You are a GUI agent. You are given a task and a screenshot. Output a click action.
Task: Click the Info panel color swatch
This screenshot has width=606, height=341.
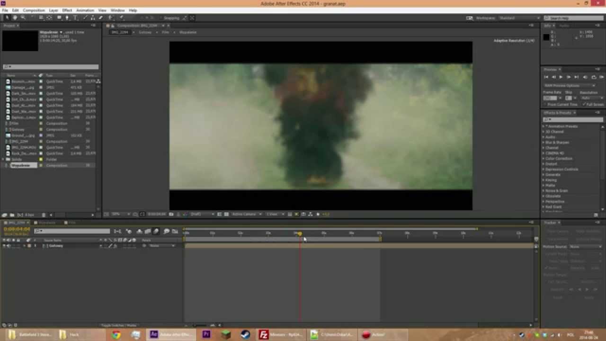[x=546, y=37]
